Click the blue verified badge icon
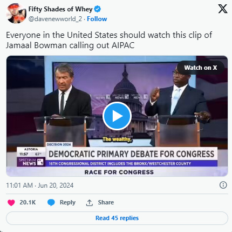The image size is (232, 232). click(x=98, y=9)
